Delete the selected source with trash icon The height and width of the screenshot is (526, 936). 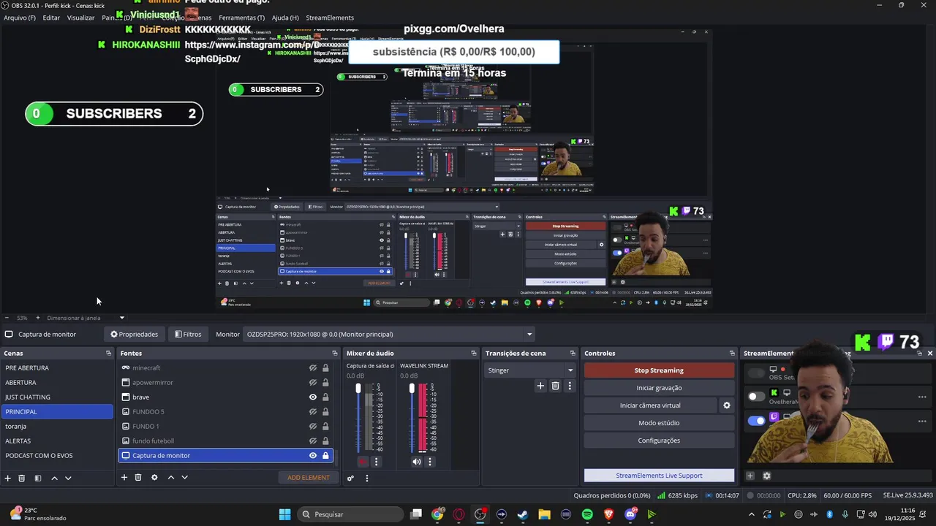click(x=138, y=478)
